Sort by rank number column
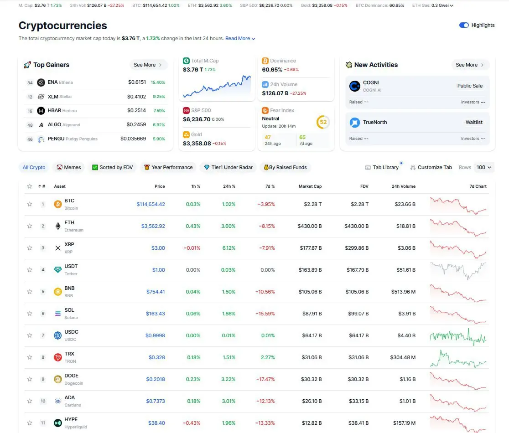The width and height of the screenshot is (509, 433). pos(42,186)
